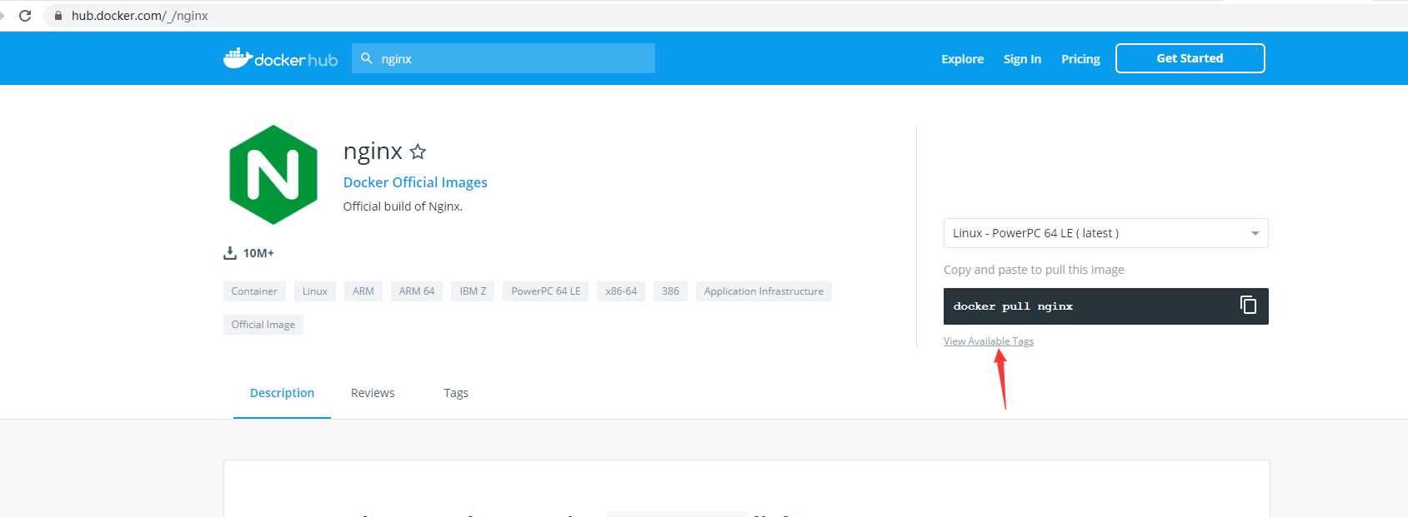Open the architecture dropdown arrow
The image size is (1408, 517).
[1255, 233]
